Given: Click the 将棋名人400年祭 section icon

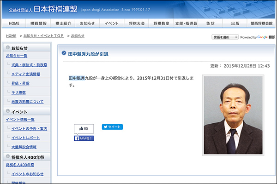Looking at the screenshot, I should point(7,157).
